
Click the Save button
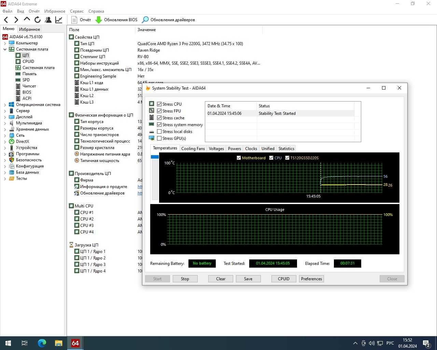coord(248,279)
